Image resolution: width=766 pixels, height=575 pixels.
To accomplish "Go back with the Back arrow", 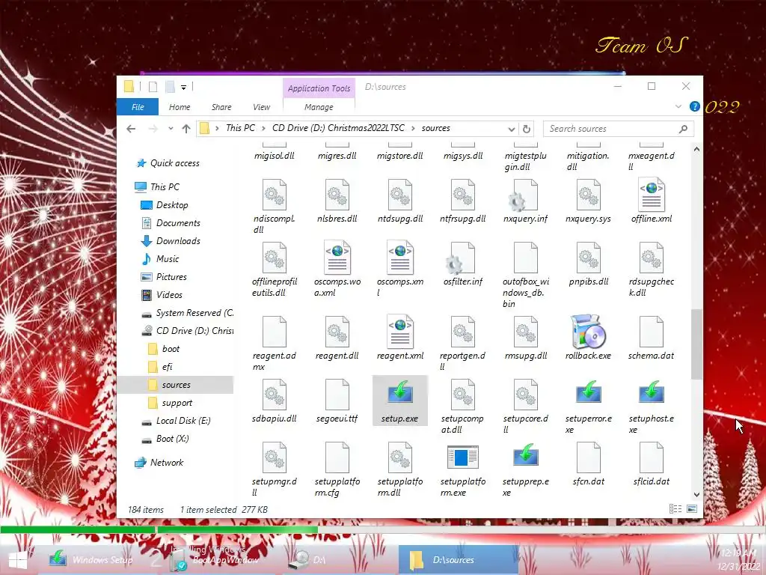I will click(x=131, y=129).
